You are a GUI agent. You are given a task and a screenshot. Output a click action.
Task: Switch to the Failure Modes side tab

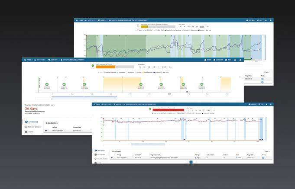(33, 127)
